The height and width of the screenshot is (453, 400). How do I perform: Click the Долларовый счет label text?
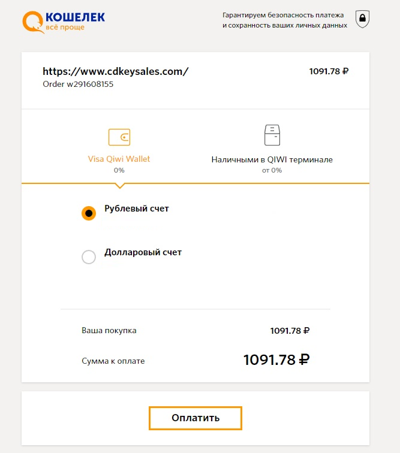(x=143, y=252)
